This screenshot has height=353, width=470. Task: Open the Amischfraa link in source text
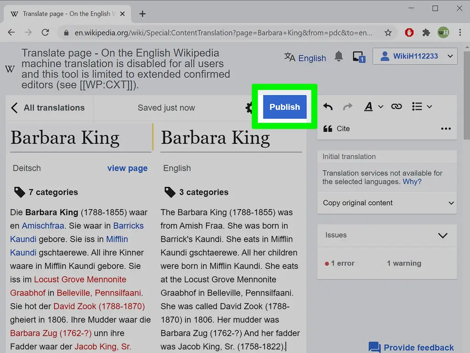point(43,226)
